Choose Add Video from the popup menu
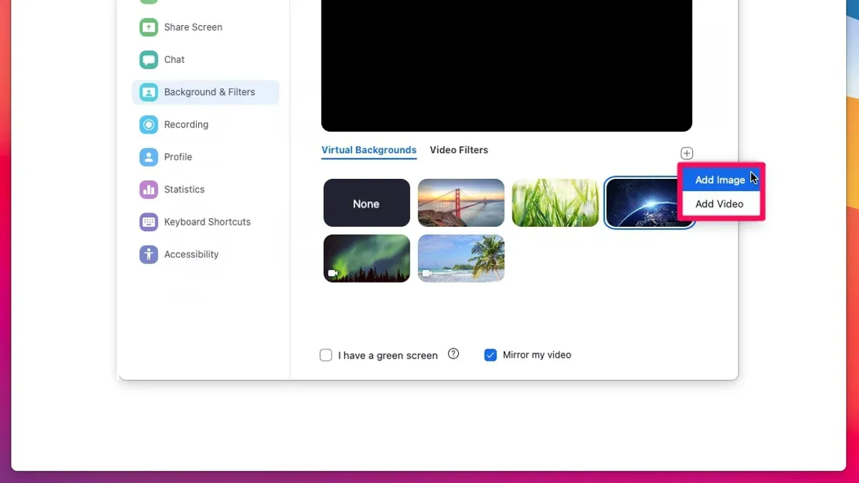This screenshot has width=859, height=483. pyautogui.click(x=721, y=204)
